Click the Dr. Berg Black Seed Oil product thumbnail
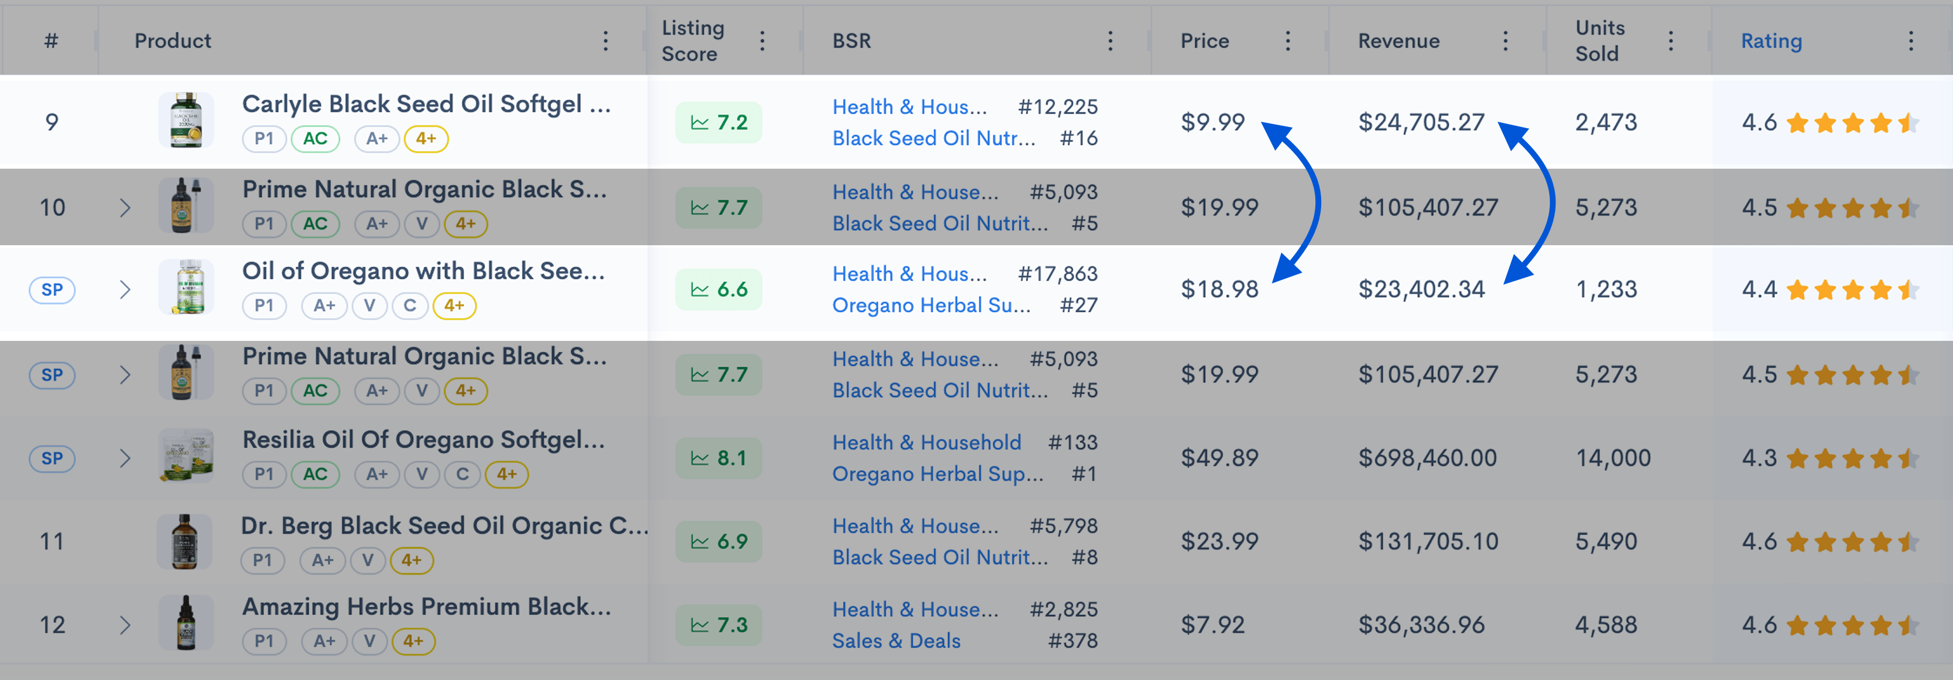This screenshot has width=1953, height=680. pos(185,541)
